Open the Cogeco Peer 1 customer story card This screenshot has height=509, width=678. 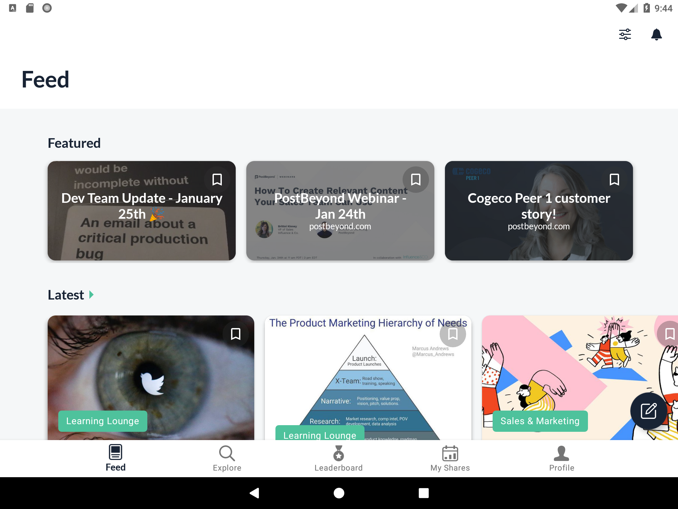point(539,211)
